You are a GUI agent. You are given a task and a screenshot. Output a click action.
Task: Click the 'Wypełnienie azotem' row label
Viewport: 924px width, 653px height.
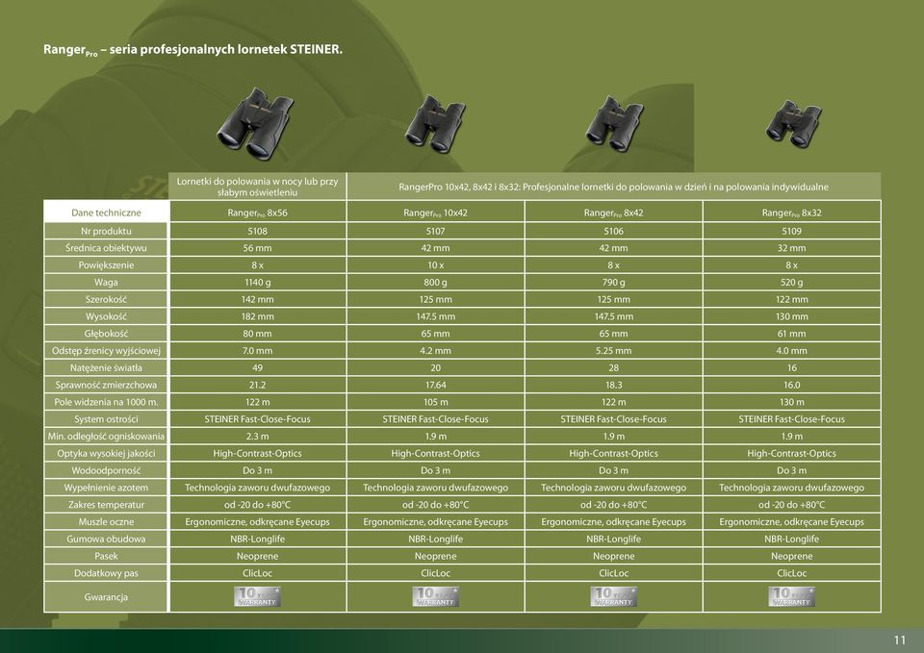[x=106, y=487]
